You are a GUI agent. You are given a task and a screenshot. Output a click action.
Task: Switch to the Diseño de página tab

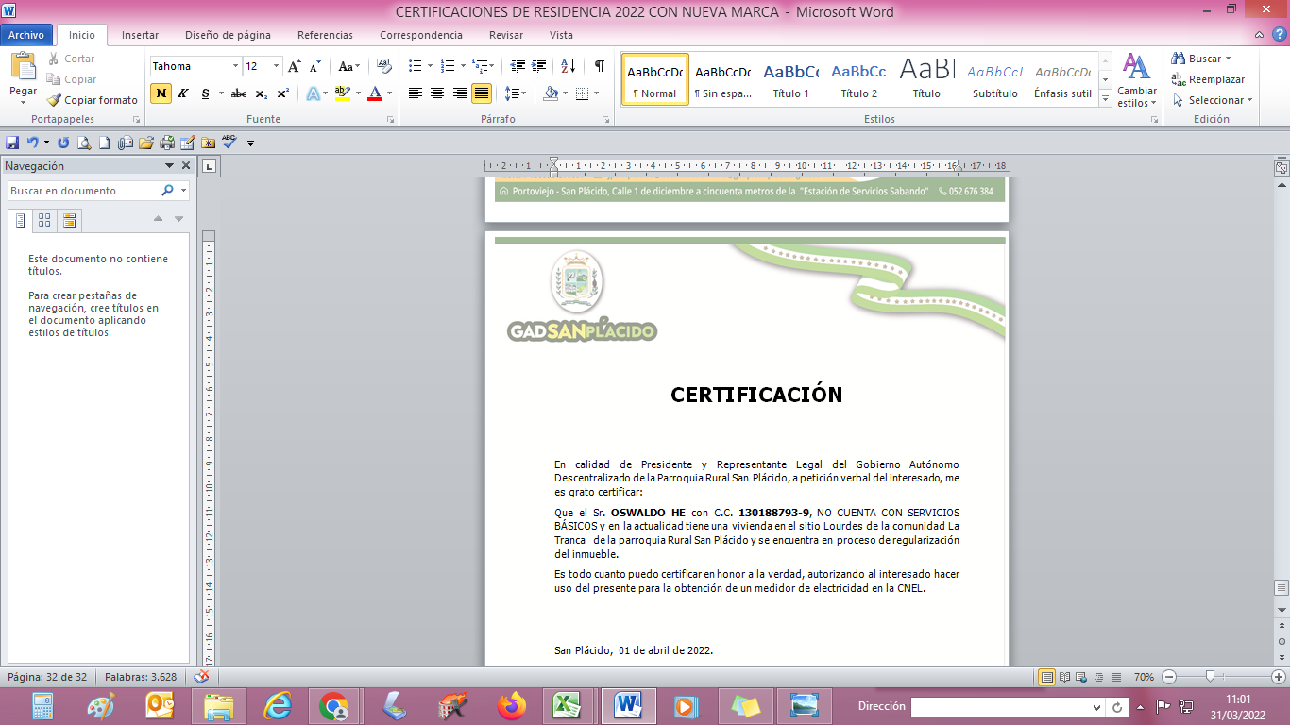(x=228, y=35)
